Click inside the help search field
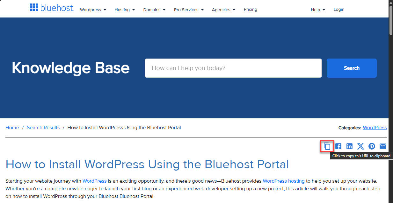The width and height of the screenshot is (393, 203). tap(233, 68)
